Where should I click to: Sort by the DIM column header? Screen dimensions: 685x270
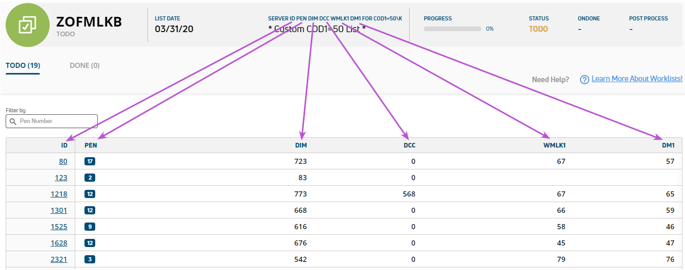click(x=301, y=145)
